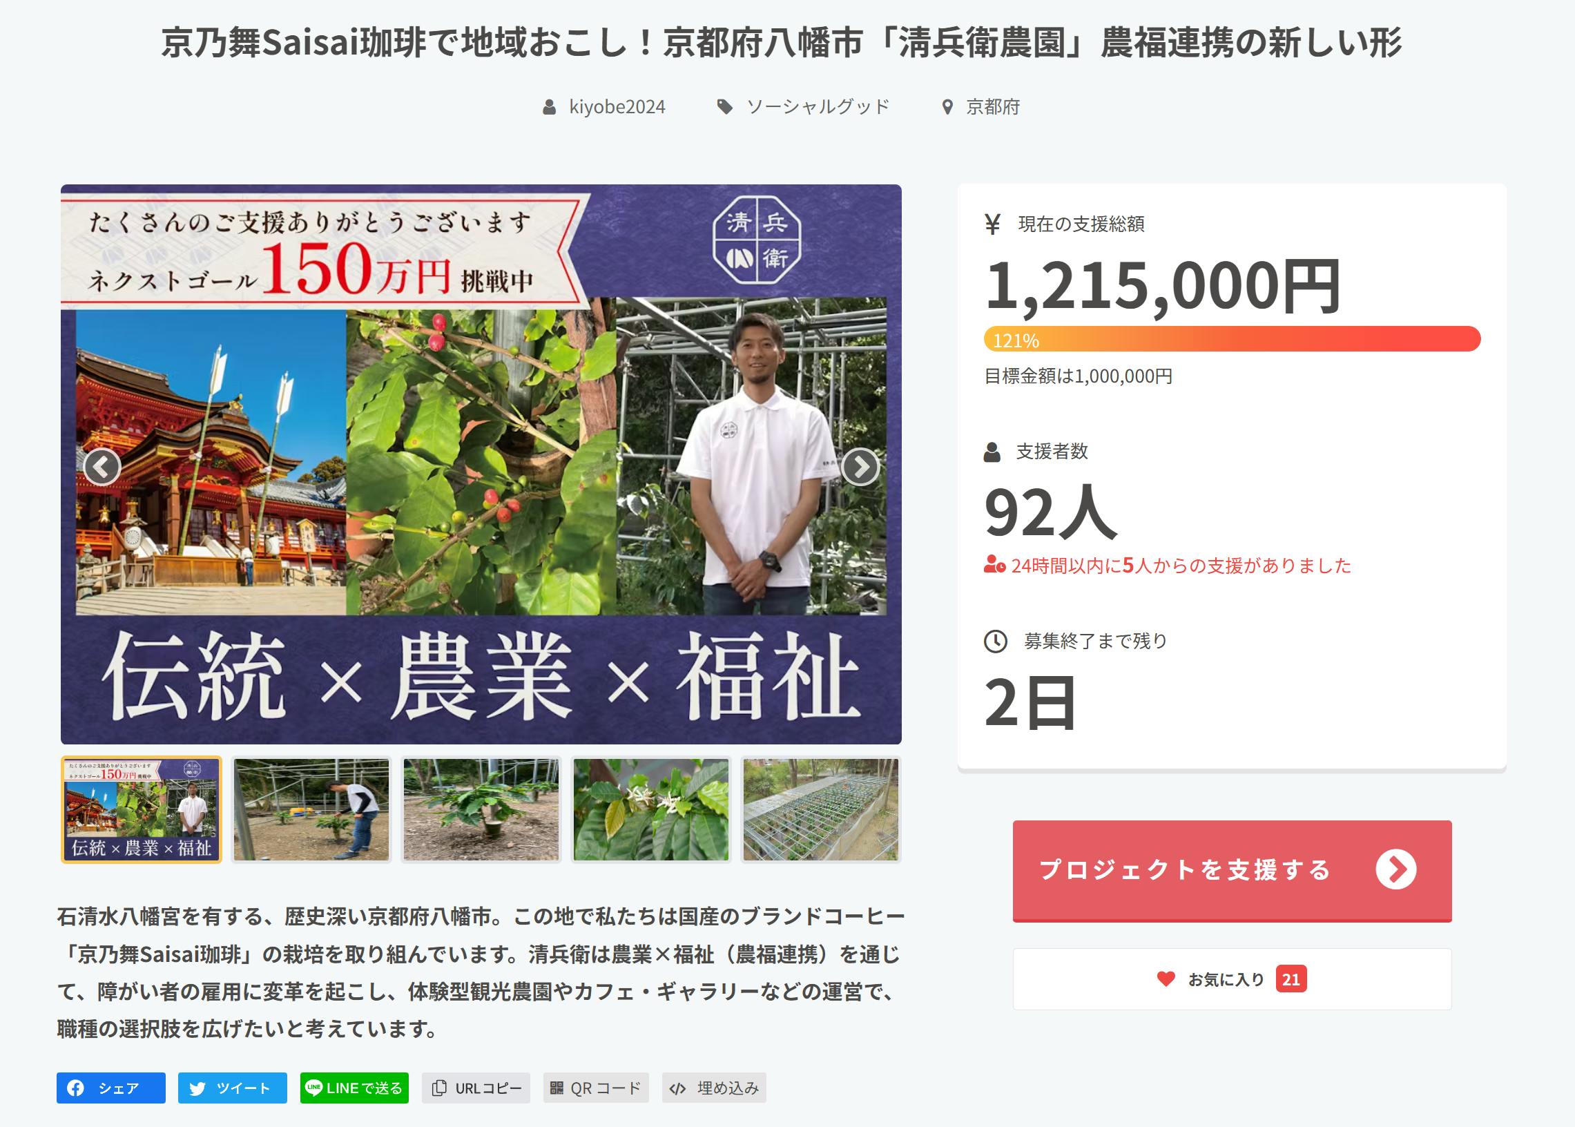The image size is (1575, 1127).
Task: Show the QR コード for this project
Action: tap(596, 1088)
